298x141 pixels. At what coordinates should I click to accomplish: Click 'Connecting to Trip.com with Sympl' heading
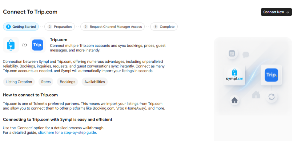[58, 119]
